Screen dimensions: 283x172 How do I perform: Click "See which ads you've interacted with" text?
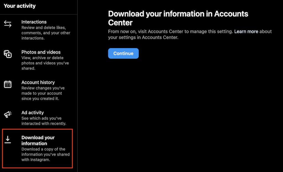click(44, 121)
